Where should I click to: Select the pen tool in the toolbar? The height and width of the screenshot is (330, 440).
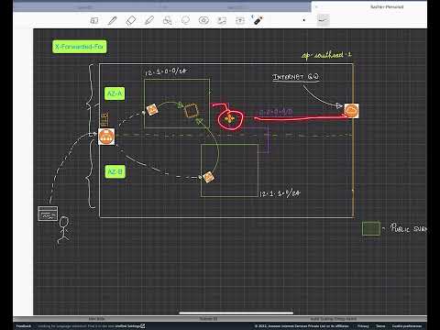pyautogui.click(x=113, y=21)
